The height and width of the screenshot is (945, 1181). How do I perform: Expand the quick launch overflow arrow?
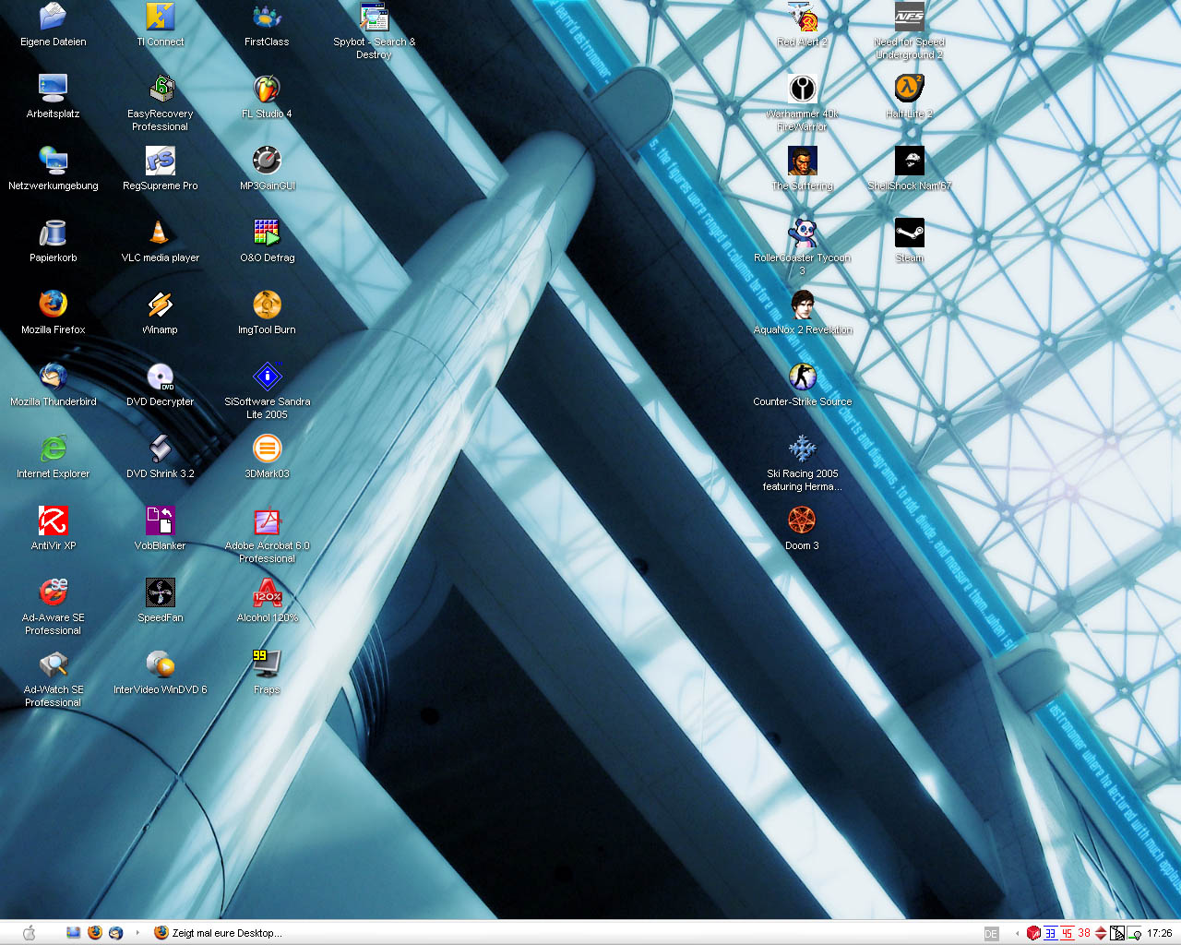click(137, 933)
